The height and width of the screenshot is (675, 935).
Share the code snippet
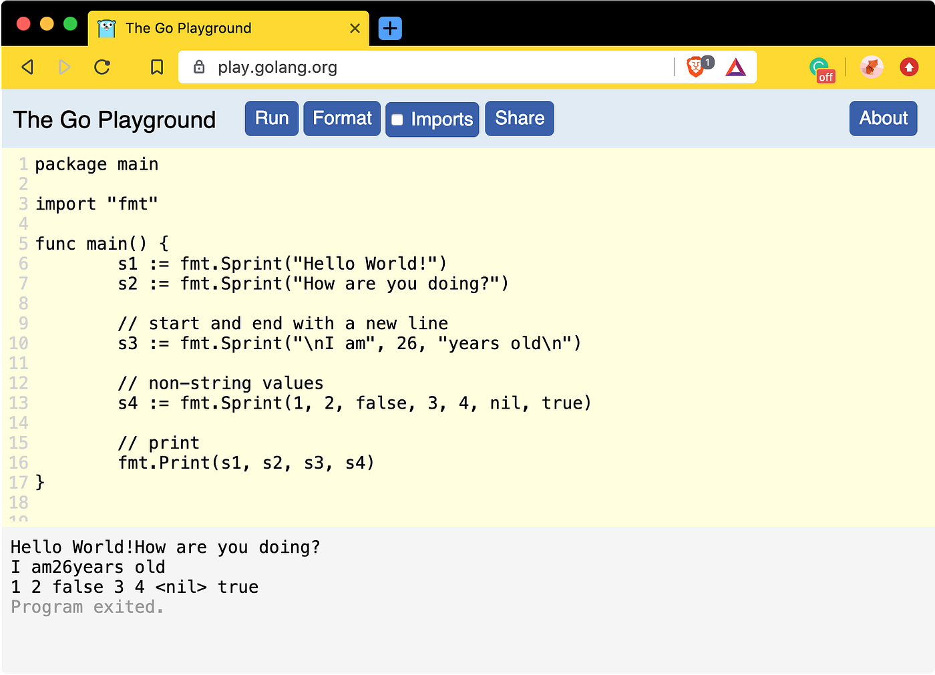pos(519,118)
